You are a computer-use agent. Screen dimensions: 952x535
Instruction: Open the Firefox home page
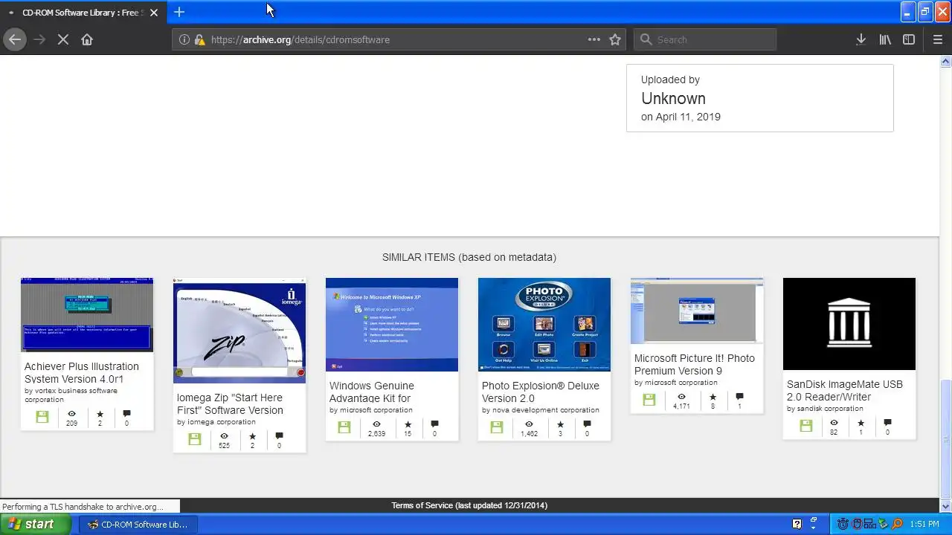point(87,39)
